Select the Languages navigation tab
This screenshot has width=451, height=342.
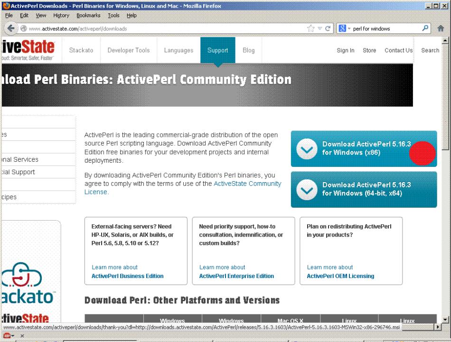179,50
